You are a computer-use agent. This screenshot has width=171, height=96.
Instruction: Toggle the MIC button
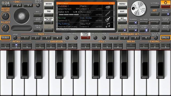click(38, 15)
